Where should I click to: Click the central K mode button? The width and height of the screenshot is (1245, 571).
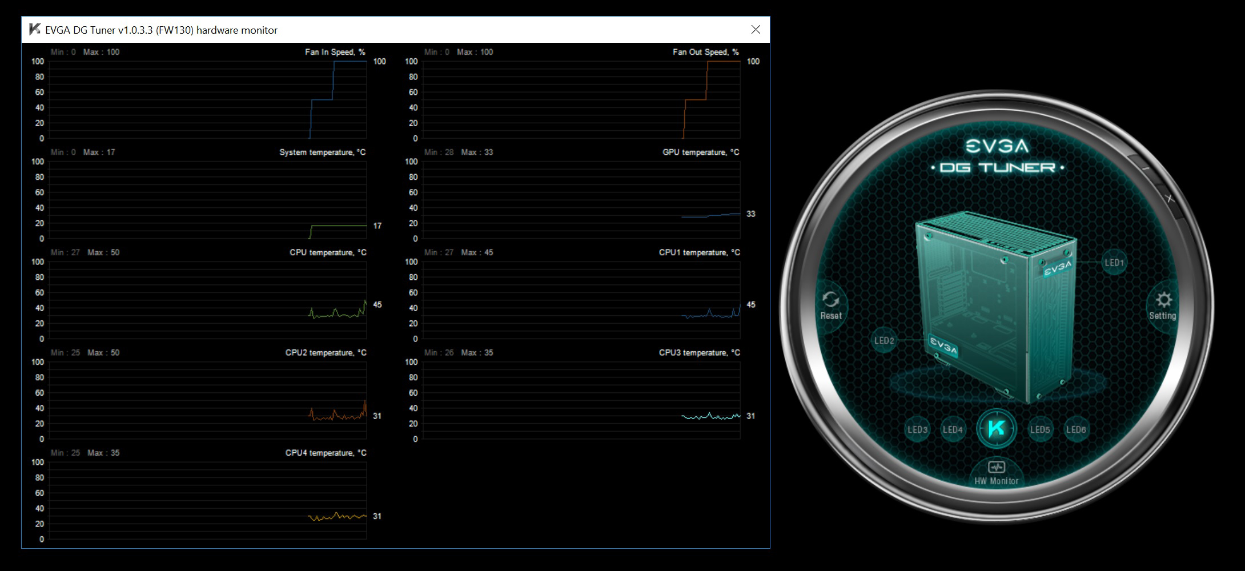997,428
